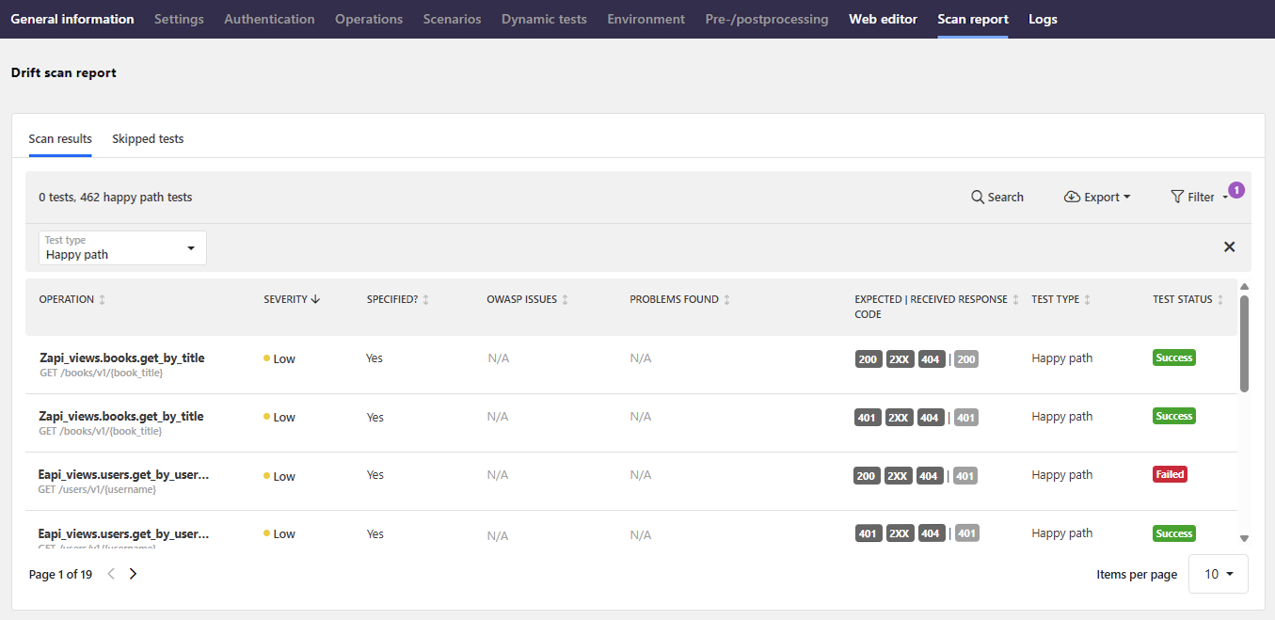Open first Zapi_views.books.get_by_title row
1275x620 pixels.
click(630, 365)
